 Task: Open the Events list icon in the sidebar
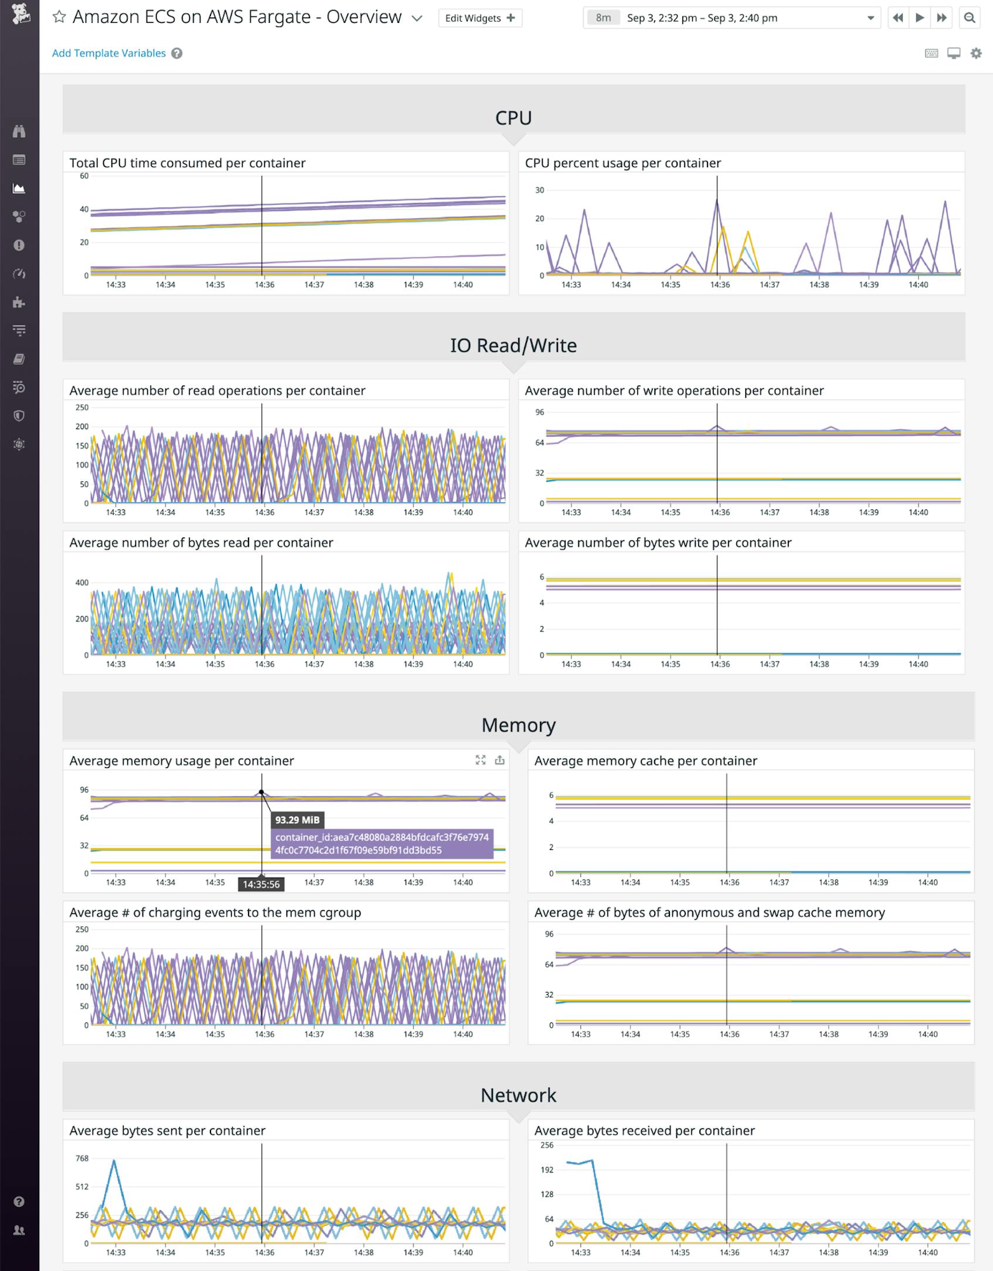[x=19, y=159]
